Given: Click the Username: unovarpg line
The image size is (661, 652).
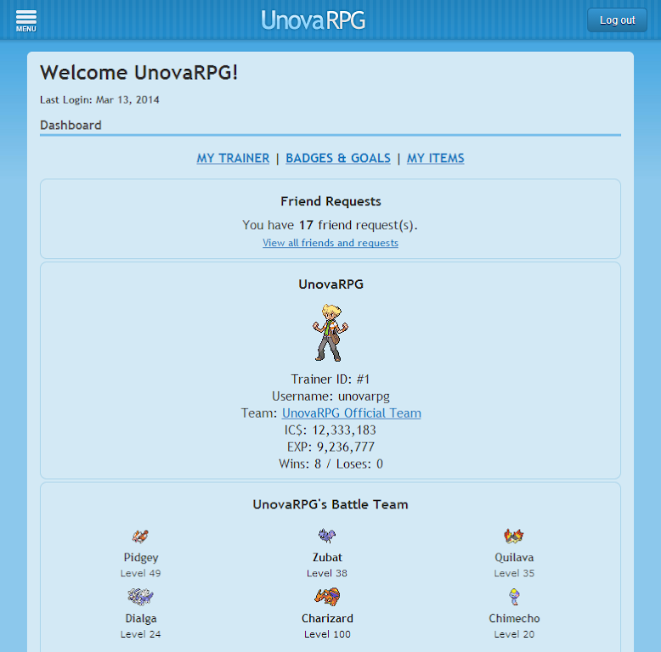Looking at the screenshot, I should point(330,396).
